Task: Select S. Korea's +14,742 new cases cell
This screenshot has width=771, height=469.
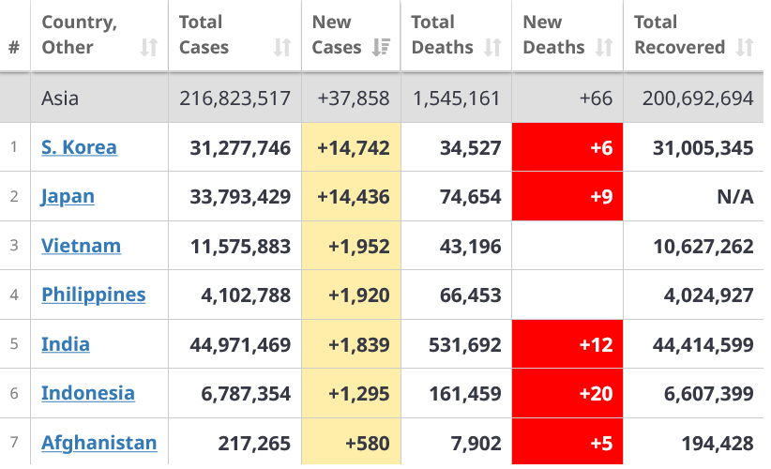Action: tap(352, 147)
